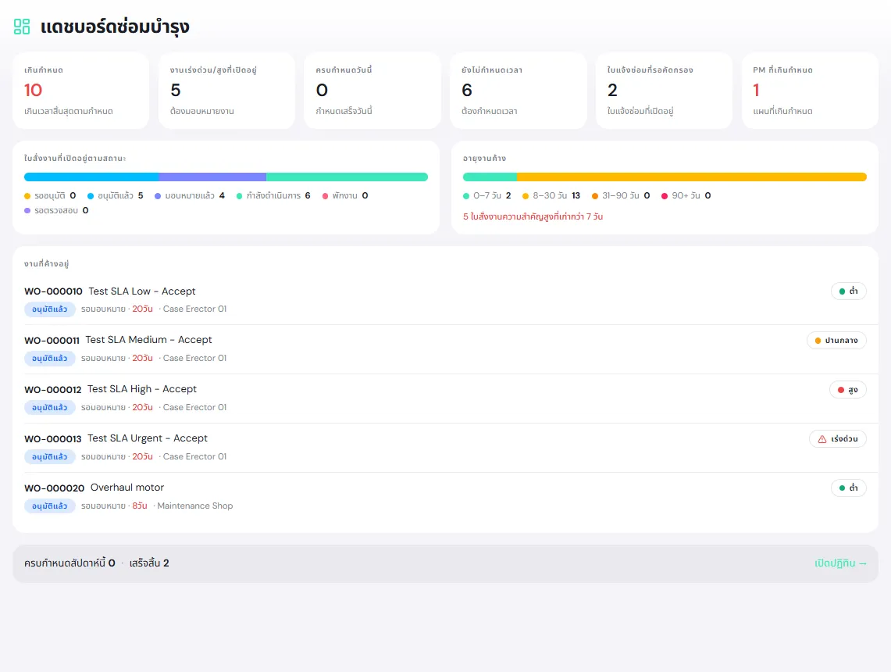The height and width of the screenshot is (672, 891).
Task: Select the พักงาน legend entry
Action: tap(345, 195)
